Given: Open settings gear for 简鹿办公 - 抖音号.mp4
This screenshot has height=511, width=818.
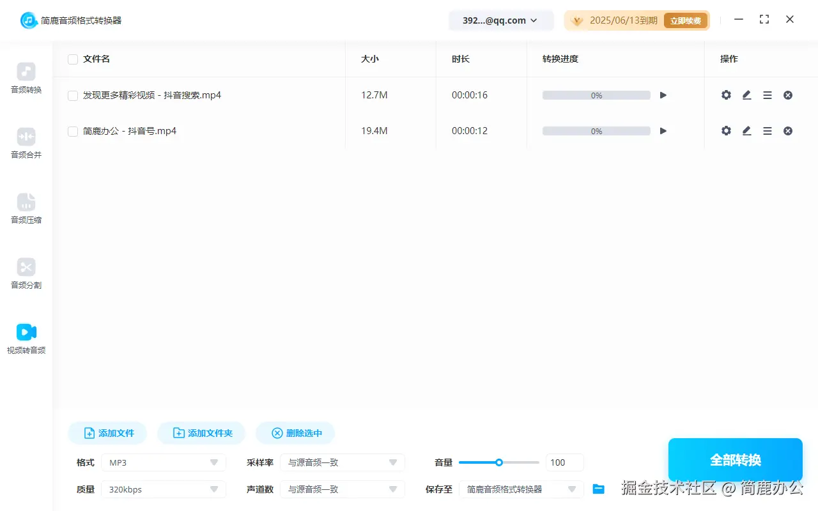Looking at the screenshot, I should 726,131.
